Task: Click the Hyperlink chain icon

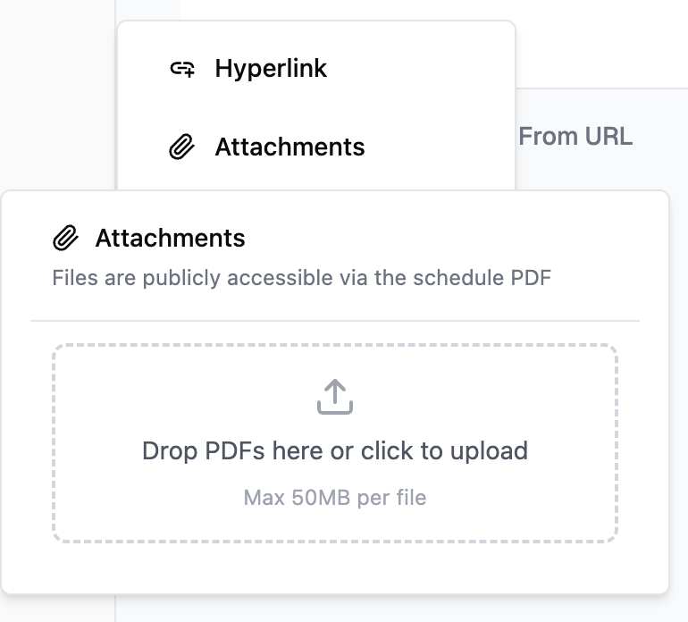Action: [x=182, y=69]
